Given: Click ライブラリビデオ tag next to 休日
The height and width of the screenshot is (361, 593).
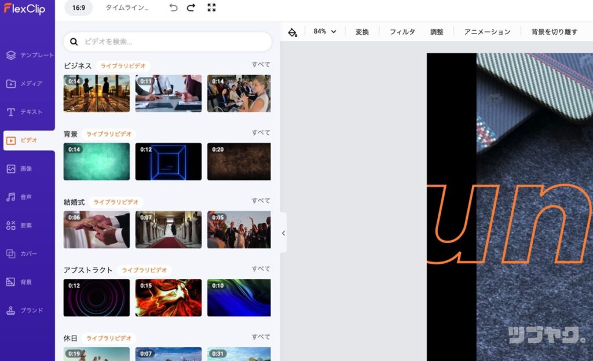Looking at the screenshot, I should point(109,338).
